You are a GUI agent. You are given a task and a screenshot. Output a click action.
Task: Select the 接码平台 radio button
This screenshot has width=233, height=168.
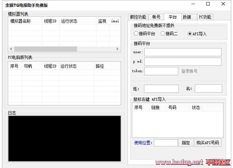click(x=136, y=34)
